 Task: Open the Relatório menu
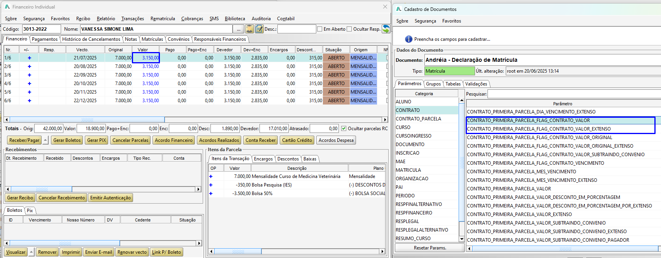click(106, 19)
